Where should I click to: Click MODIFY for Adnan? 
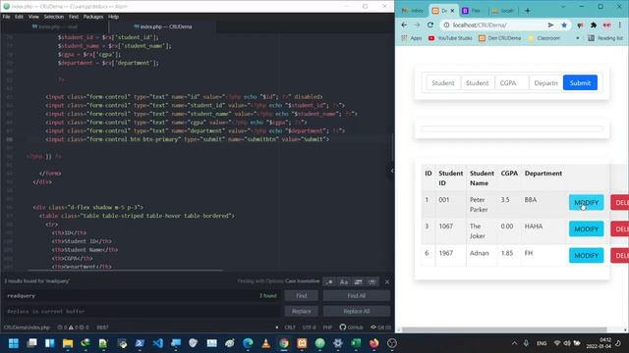point(586,255)
